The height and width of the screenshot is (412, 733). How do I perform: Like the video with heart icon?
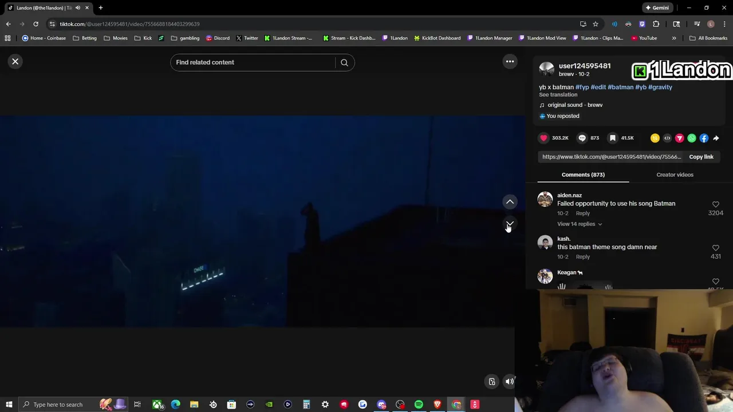point(543,138)
